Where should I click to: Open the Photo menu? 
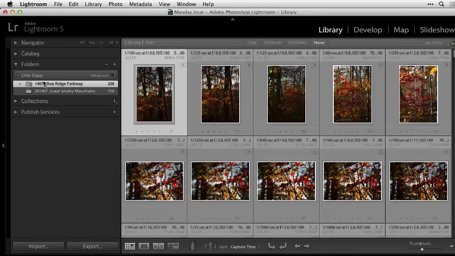click(115, 4)
